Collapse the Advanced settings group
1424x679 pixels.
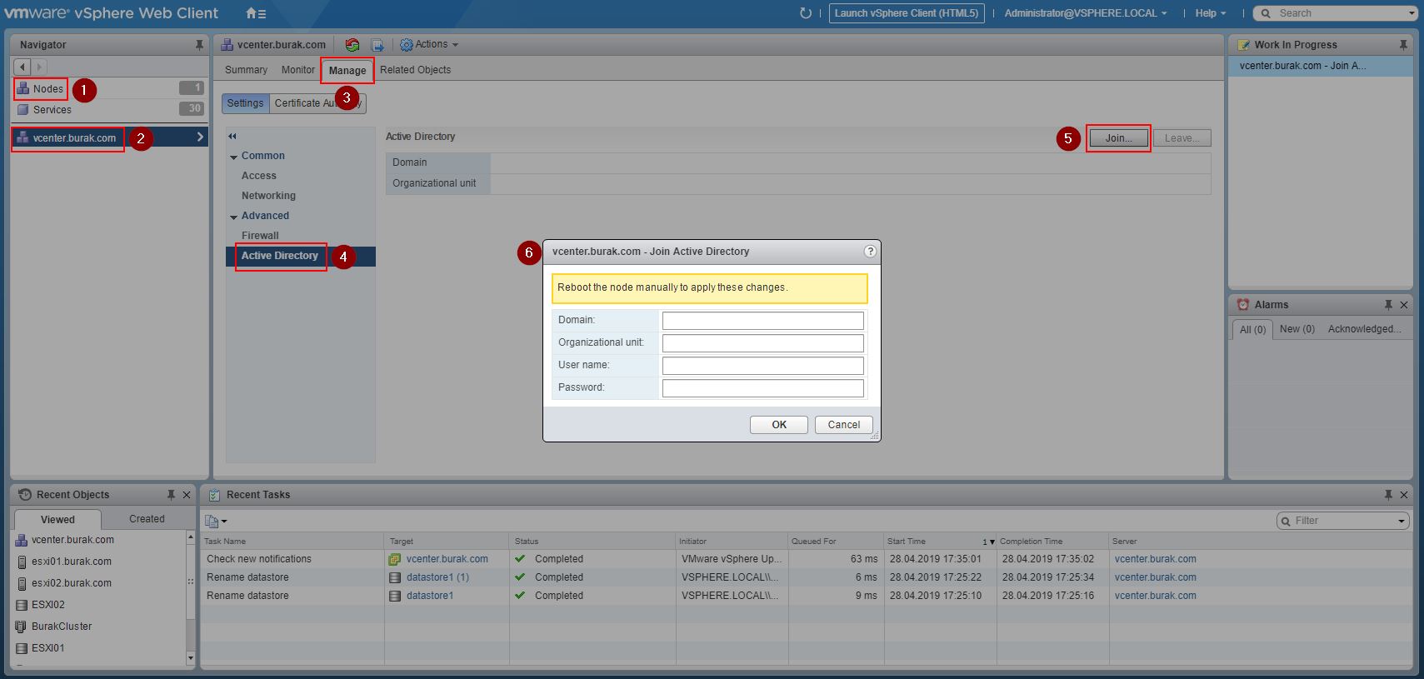pyautogui.click(x=234, y=217)
